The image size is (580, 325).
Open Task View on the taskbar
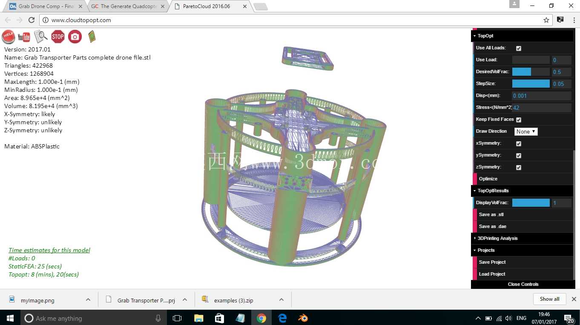coord(177,318)
